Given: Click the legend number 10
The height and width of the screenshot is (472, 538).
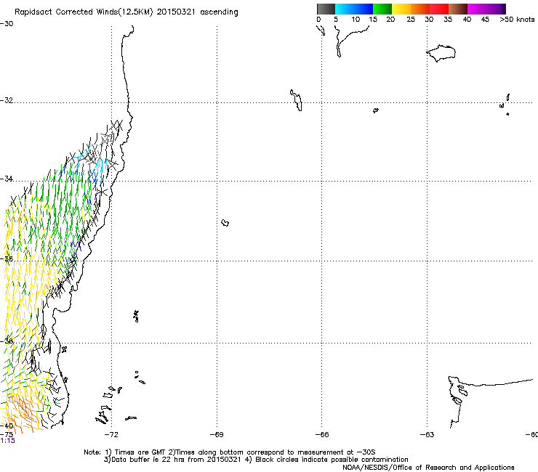Looking at the screenshot, I should tap(356, 20).
